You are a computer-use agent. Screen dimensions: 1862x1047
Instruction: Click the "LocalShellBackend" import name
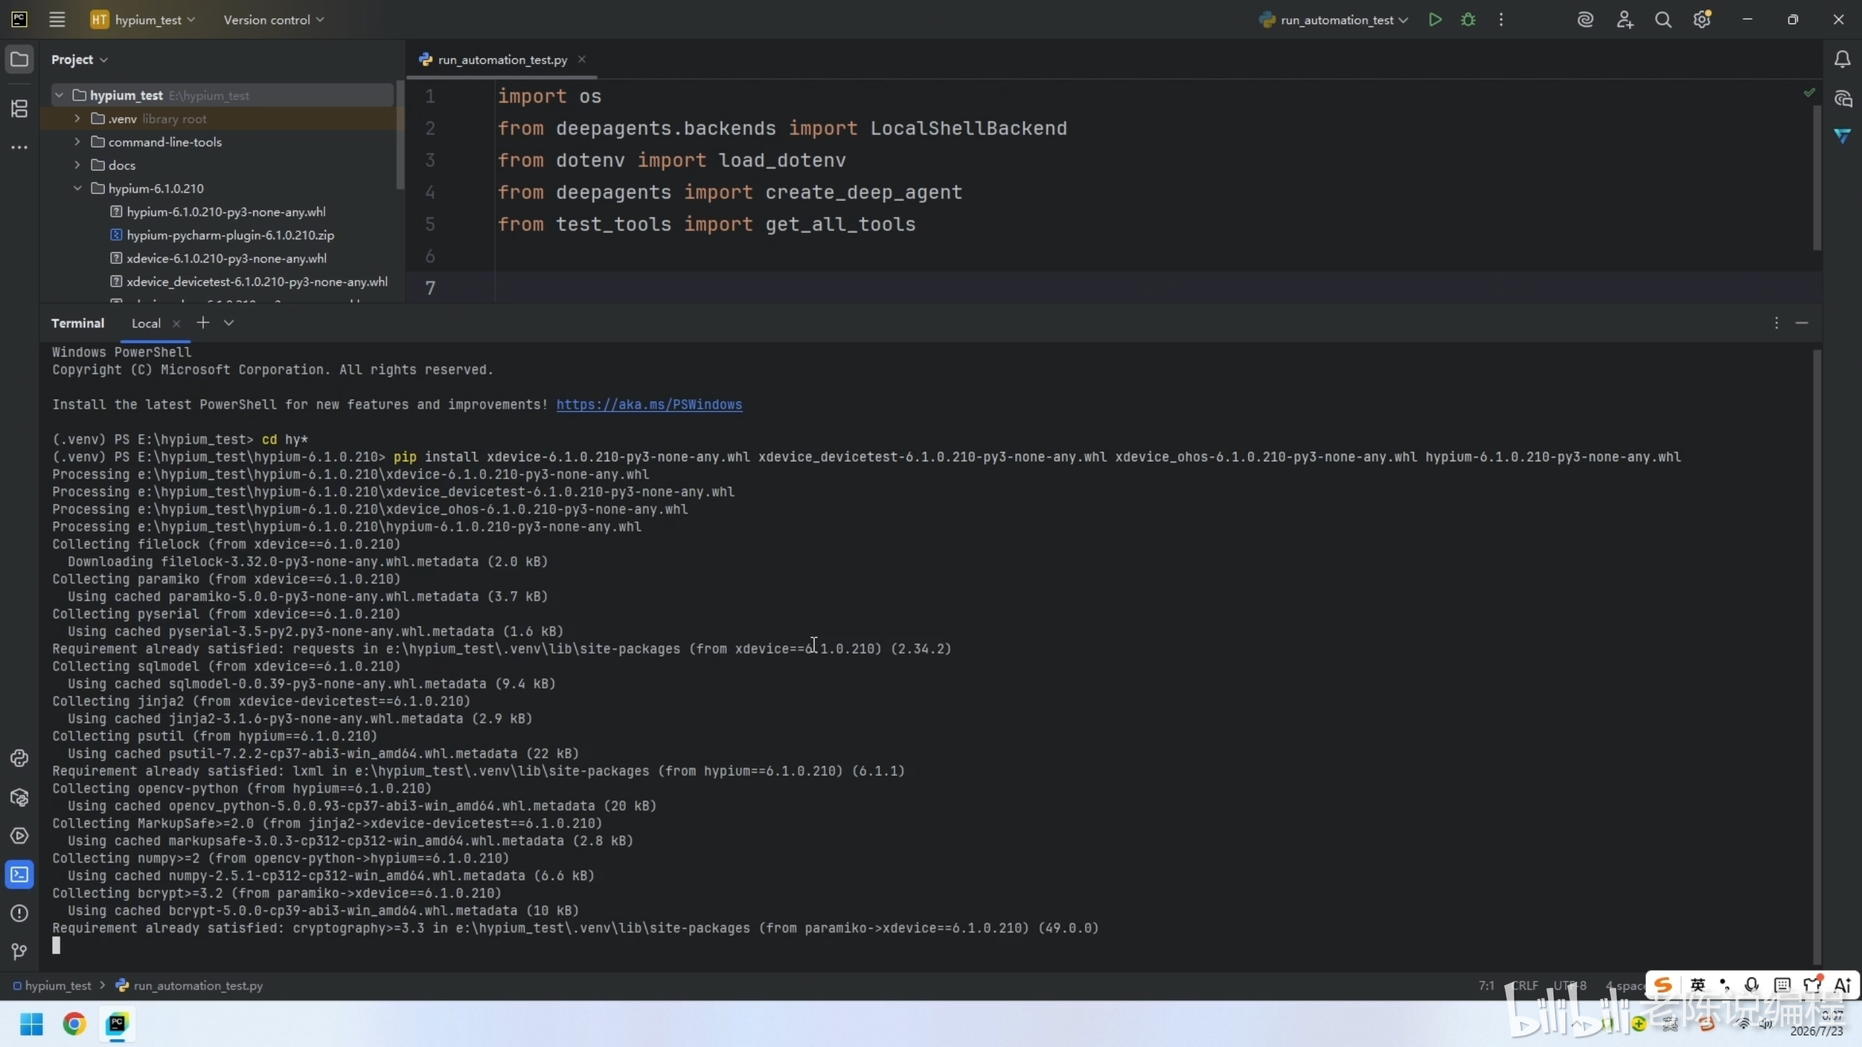click(969, 129)
